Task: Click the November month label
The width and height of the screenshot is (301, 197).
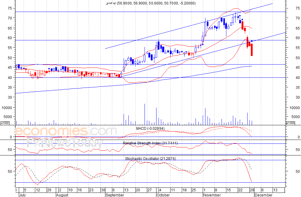Action: click(212, 195)
